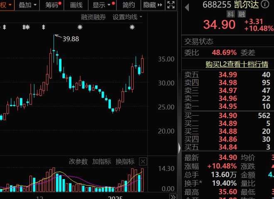Open the 复权 dropdown at top left

pyautogui.click(x=6, y=5)
